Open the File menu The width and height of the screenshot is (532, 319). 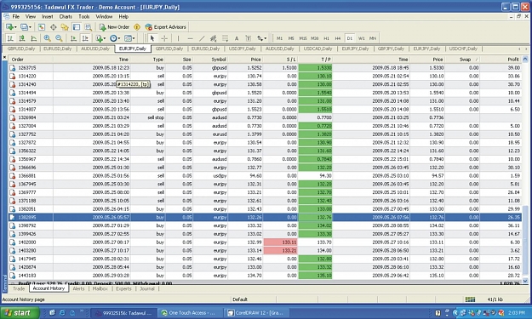(x=15, y=16)
